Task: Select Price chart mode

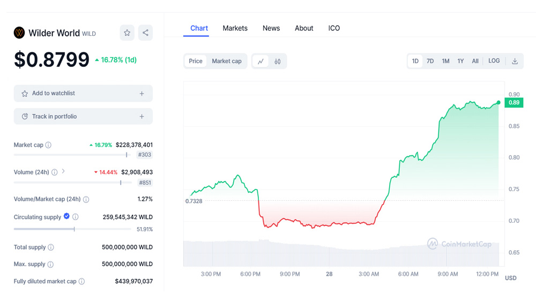Action: click(196, 61)
